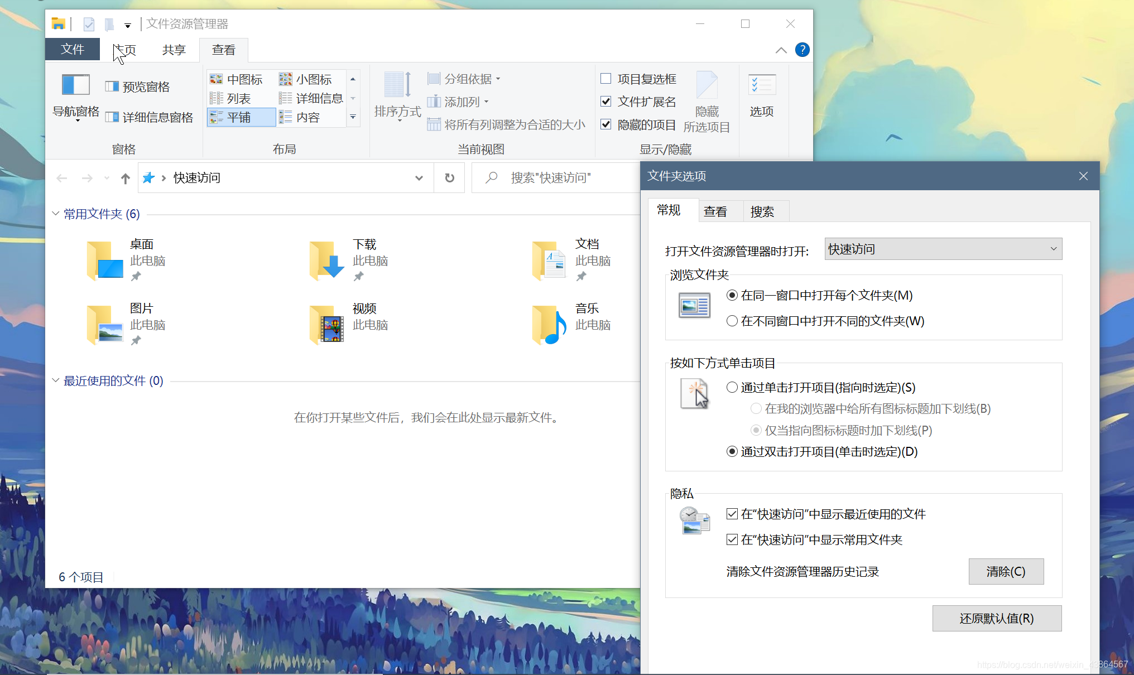
Task: Open the quick access toolbar customize dropdown
Action: (x=127, y=25)
